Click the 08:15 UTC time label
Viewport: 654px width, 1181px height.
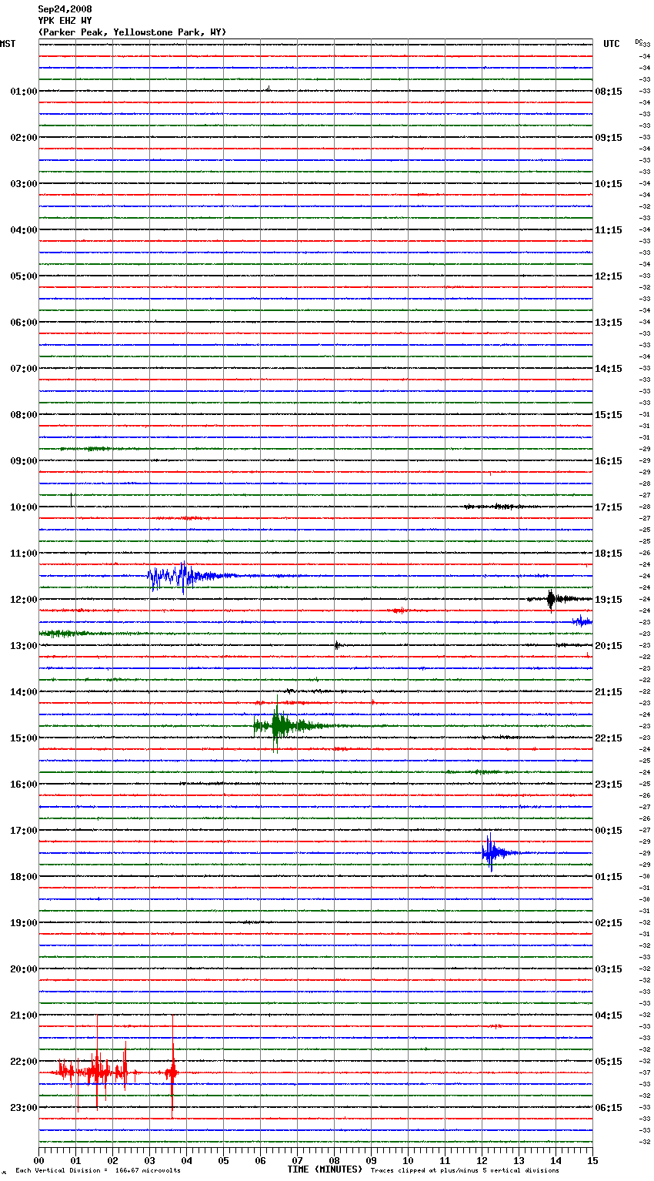click(609, 92)
